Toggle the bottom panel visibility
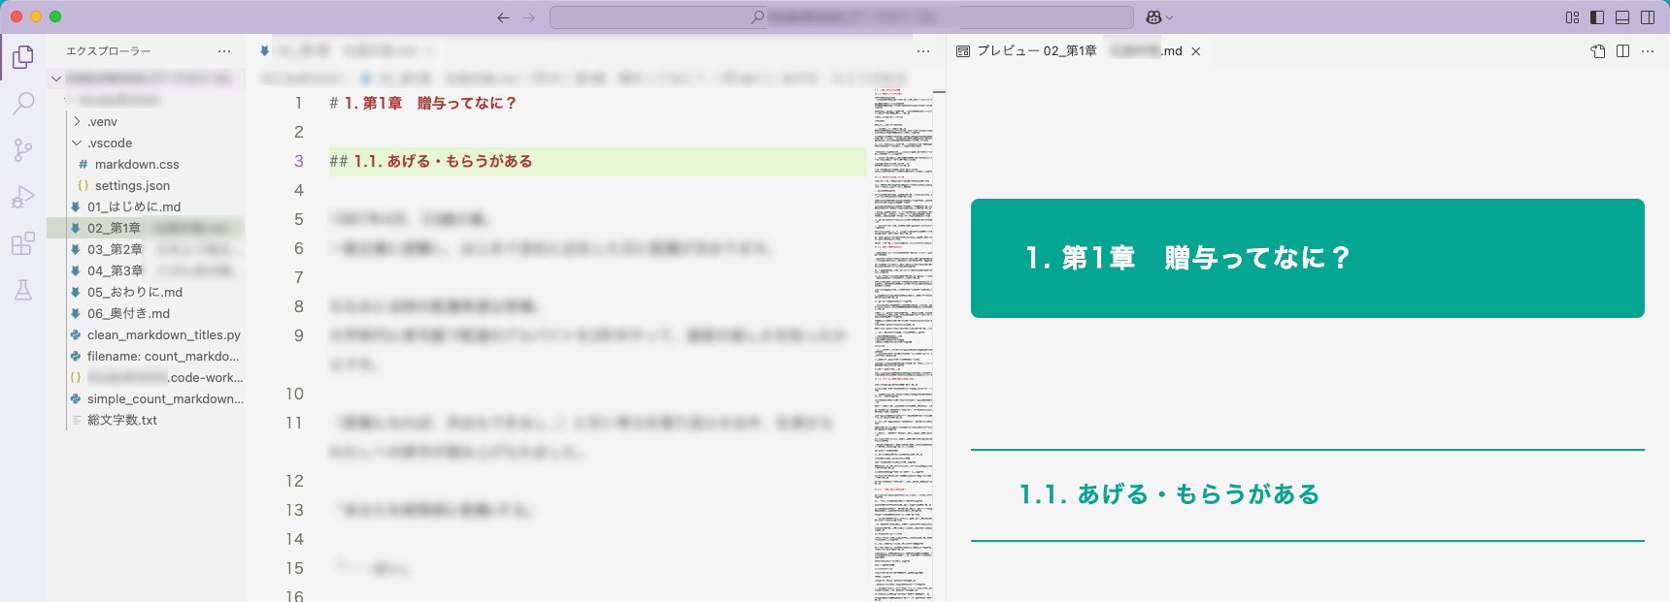The width and height of the screenshot is (1670, 602). 1622,17
